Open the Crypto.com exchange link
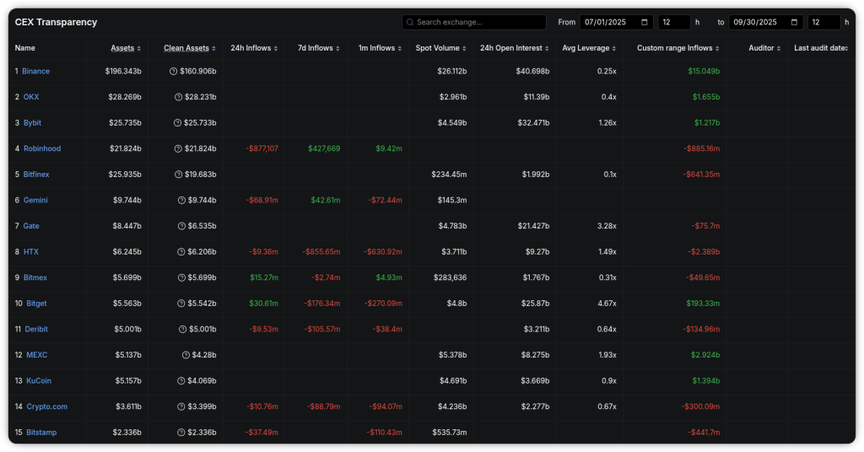The image size is (864, 452). point(46,406)
